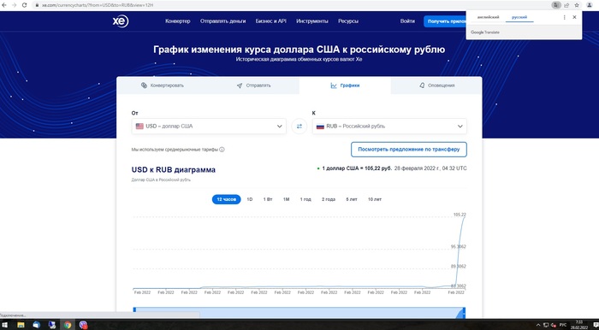The height and width of the screenshot is (330, 599).
Task: Expand the USD source currency dropdown
Action: [209, 127]
